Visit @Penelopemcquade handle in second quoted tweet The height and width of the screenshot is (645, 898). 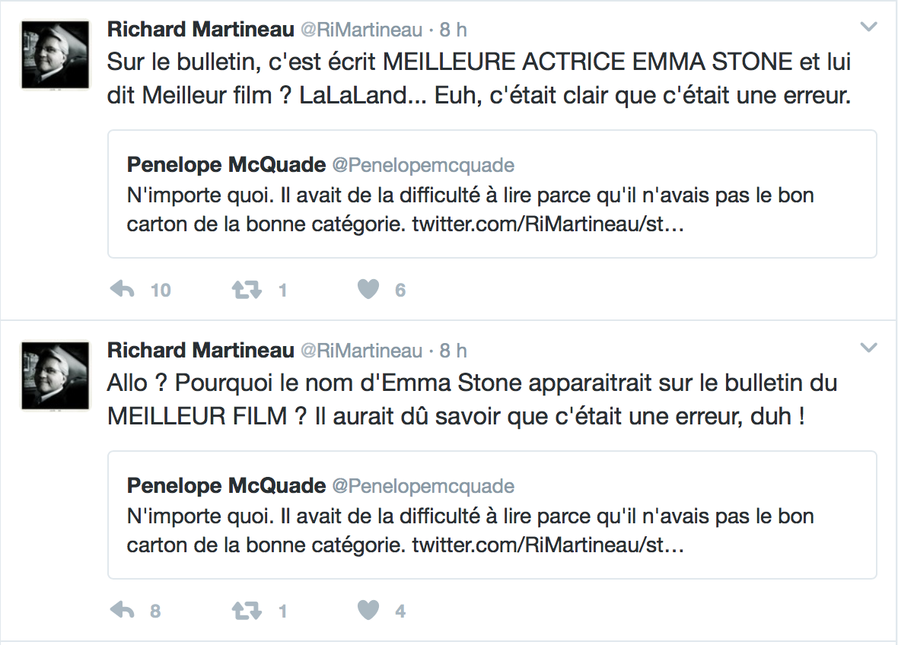pos(423,486)
